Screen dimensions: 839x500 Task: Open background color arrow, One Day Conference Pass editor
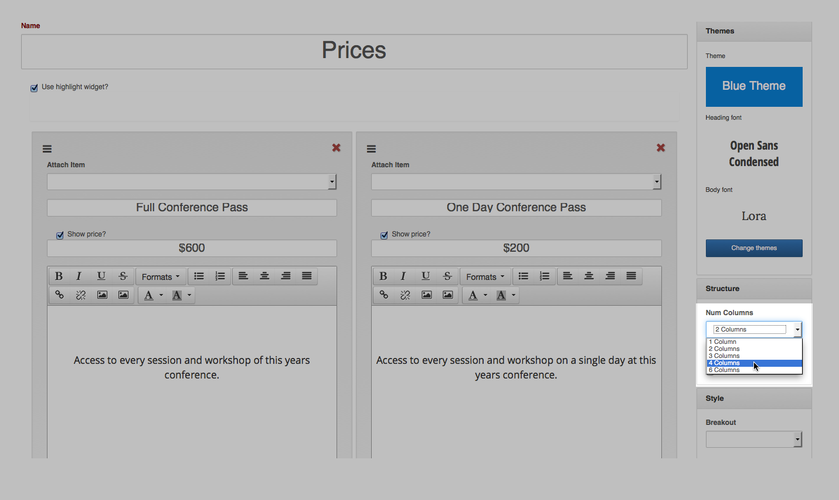(514, 295)
